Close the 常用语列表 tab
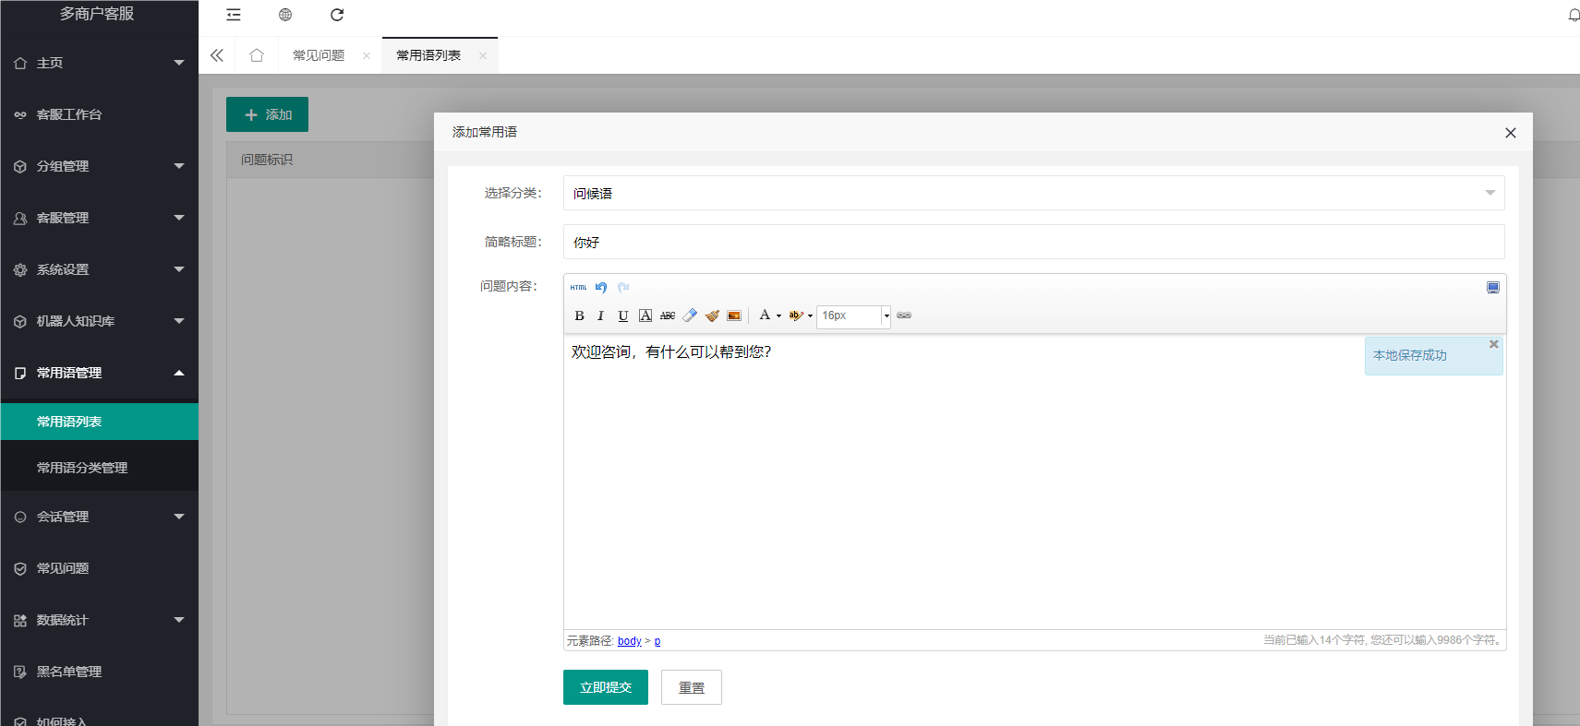Image resolution: width=1580 pixels, height=726 pixels. click(x=483, y=56)
